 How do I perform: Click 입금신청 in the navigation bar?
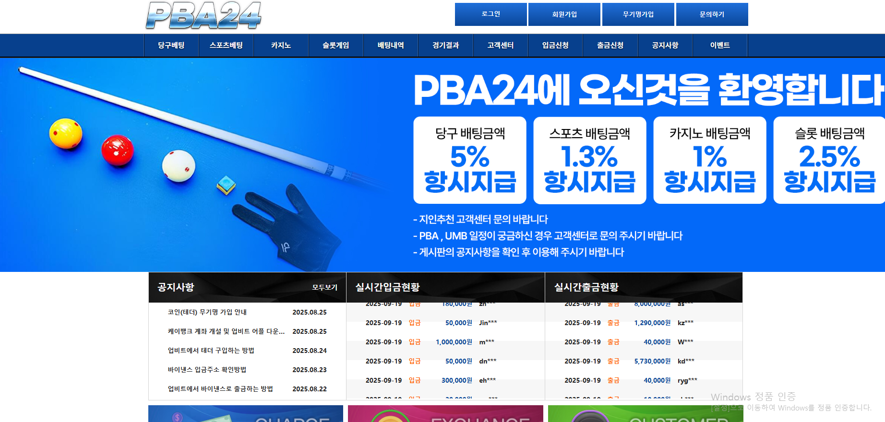555,46
